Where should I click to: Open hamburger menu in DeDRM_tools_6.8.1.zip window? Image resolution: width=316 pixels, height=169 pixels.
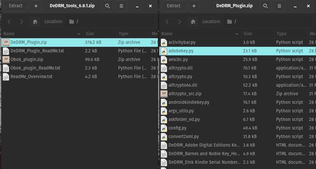click(121, 6)
